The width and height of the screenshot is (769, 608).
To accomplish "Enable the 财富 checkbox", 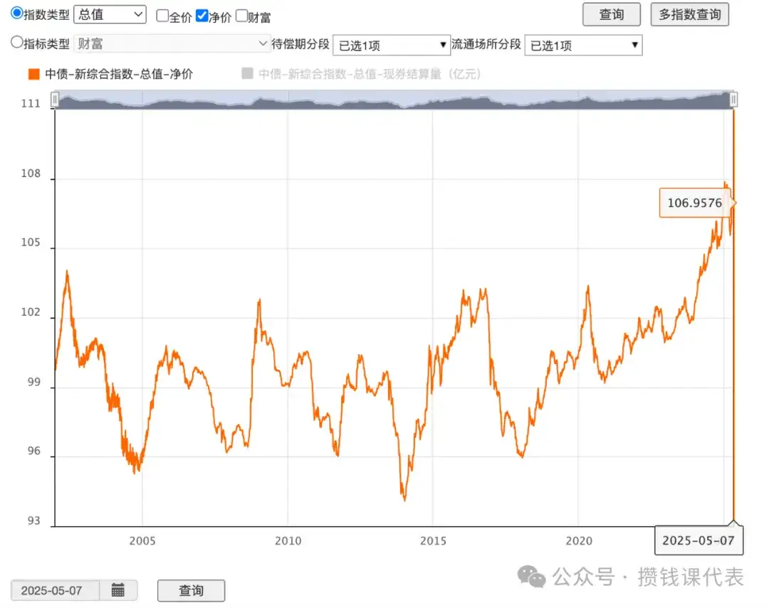I will coord(241,16).
